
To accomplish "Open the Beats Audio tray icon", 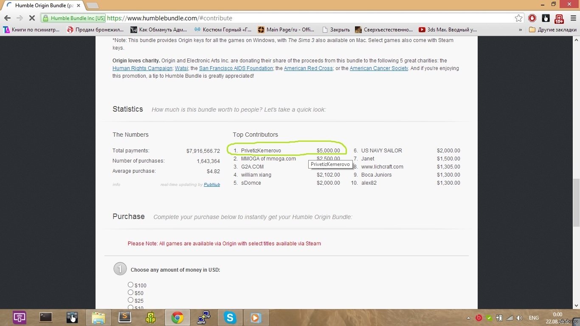I will click(479, 318).
